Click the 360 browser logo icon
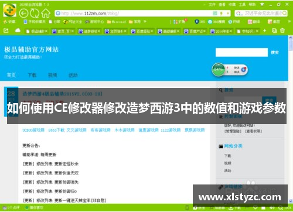Image resolution: width=293 pixels, height=212 pixels. (9, 10)
